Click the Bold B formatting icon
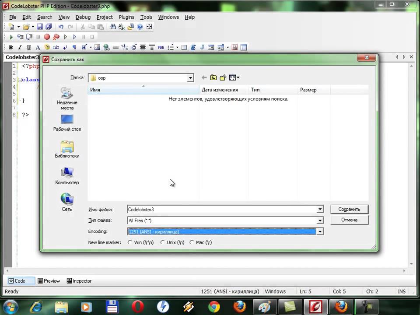Screen dimensions: 420x315 pyautogui.click(x=10, y=47)
